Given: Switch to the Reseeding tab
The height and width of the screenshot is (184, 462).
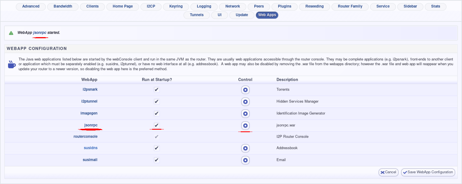Looking at the screenshot, I should pos(315,6).
